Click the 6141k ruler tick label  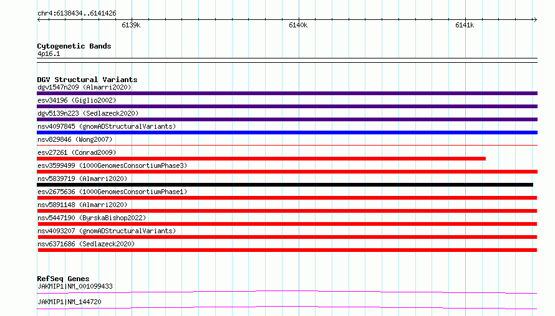coord(465,25)
